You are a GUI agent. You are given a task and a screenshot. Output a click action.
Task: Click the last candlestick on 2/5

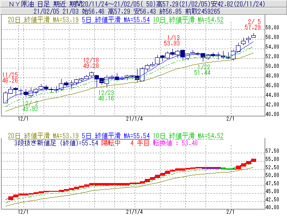tap(253, 36)
